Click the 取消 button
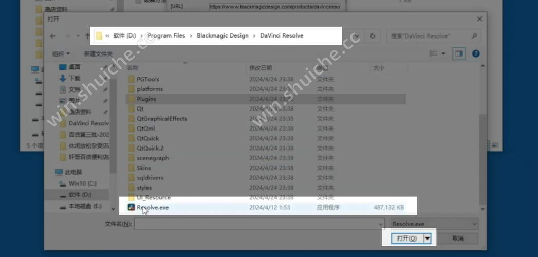 point(458,238)
